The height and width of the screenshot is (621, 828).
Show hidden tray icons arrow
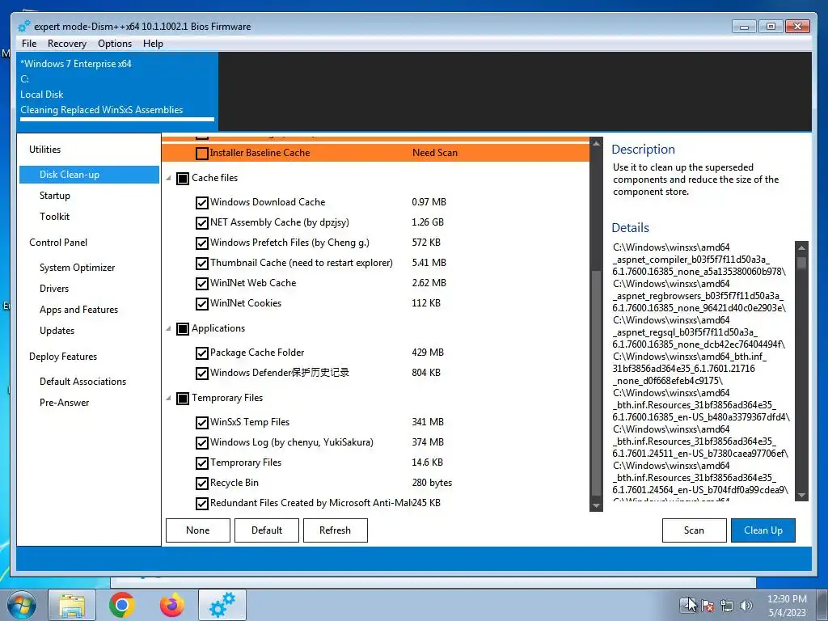coord(688,605)
